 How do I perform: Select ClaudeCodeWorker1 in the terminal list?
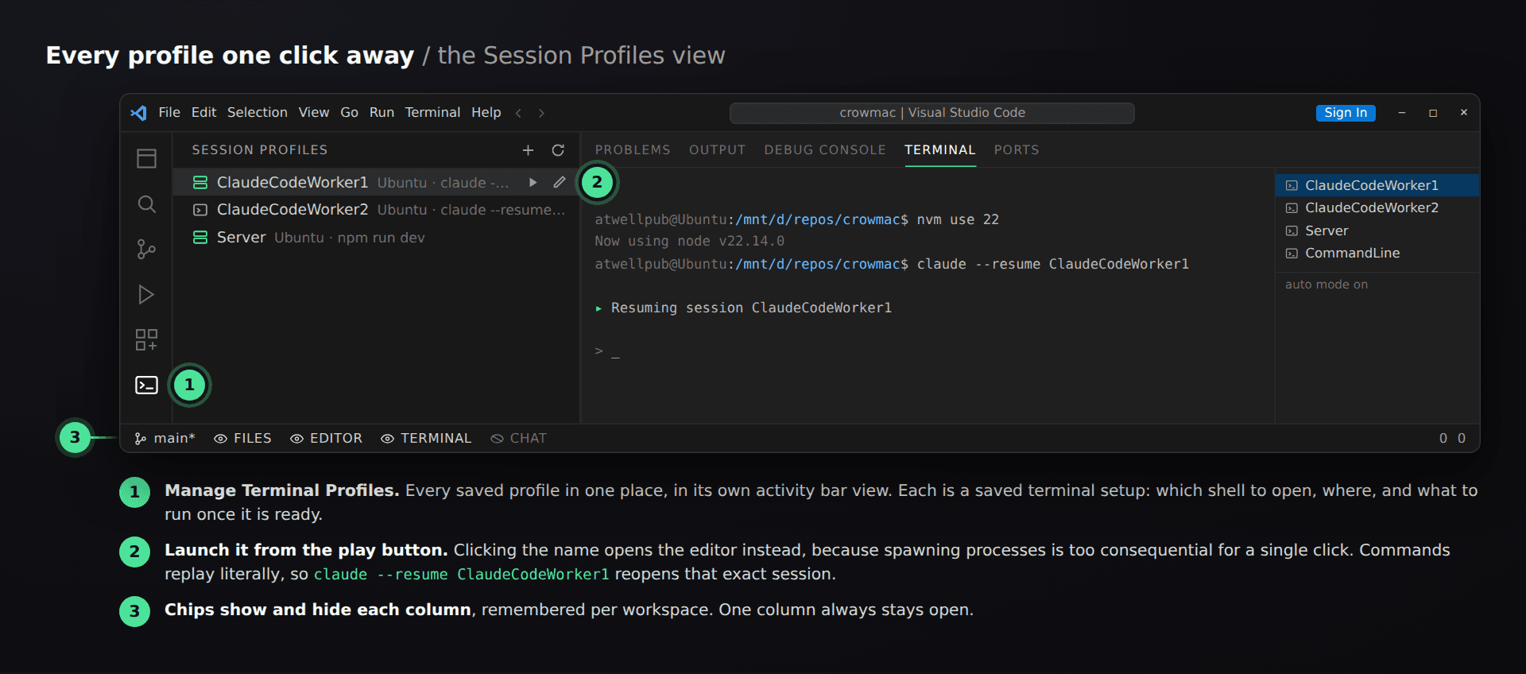point(1377,185)
